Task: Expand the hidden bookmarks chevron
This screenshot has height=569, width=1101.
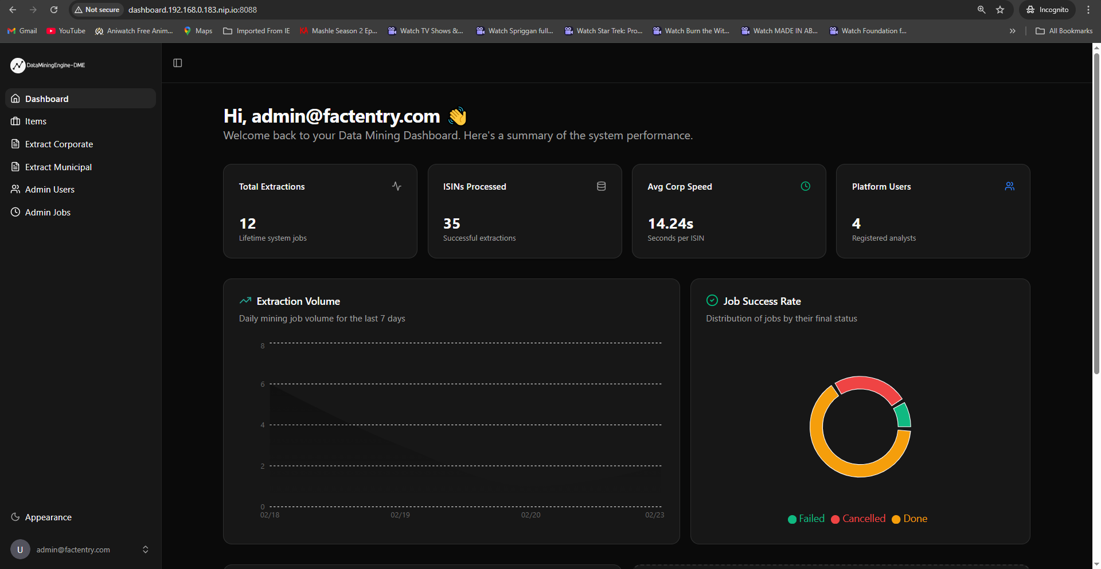Action: pos(1013,31)
